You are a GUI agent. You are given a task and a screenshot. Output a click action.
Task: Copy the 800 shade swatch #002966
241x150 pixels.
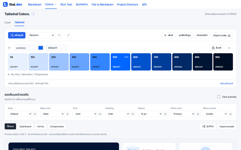[x=182, y=62]
